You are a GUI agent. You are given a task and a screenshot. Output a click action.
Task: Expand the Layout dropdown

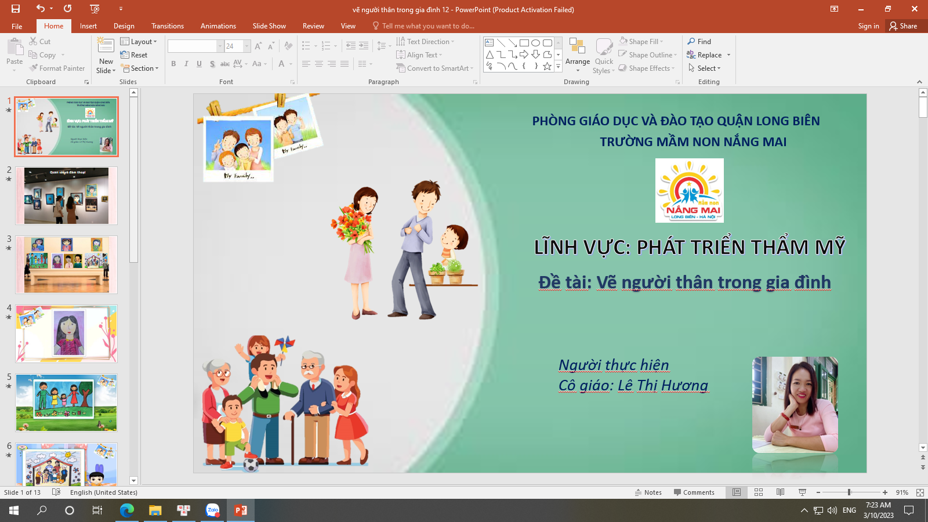[x=139, y=42]
